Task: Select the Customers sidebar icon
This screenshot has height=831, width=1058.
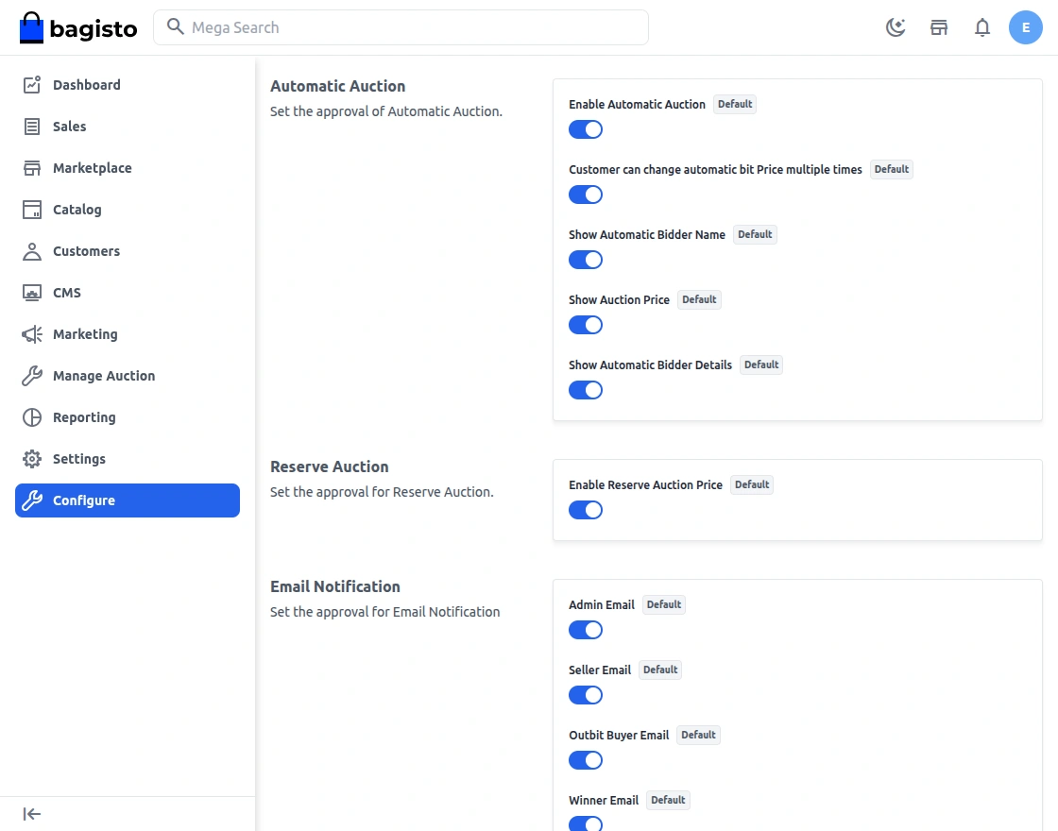Action: pos(31,251)
